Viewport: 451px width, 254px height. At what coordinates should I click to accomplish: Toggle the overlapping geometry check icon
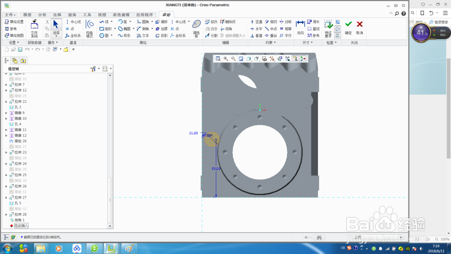click(x=338, y=22)
